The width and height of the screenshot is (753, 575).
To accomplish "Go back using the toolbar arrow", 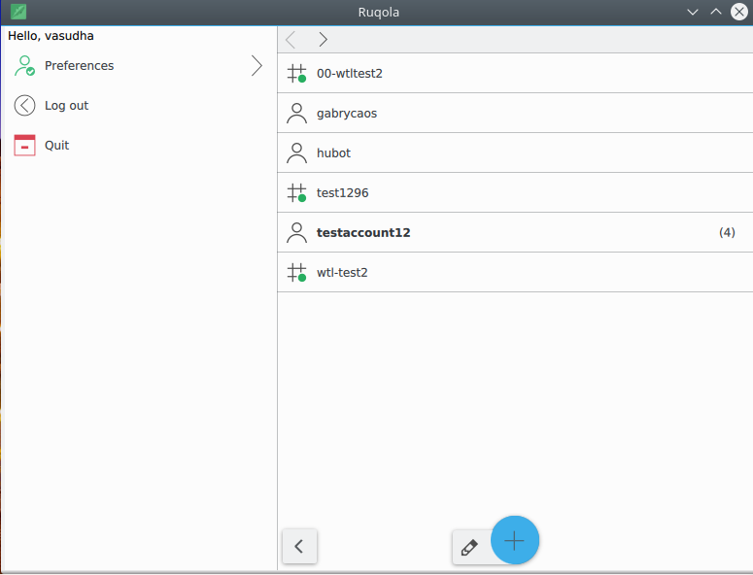I will (291, 40).
